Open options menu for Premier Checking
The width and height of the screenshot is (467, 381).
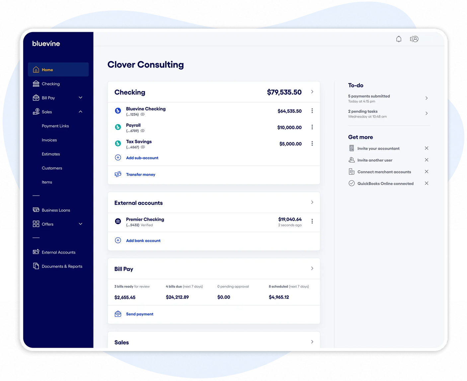pos(312,221)
